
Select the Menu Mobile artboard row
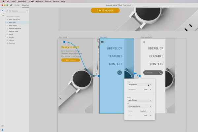(x=17, y=25)
